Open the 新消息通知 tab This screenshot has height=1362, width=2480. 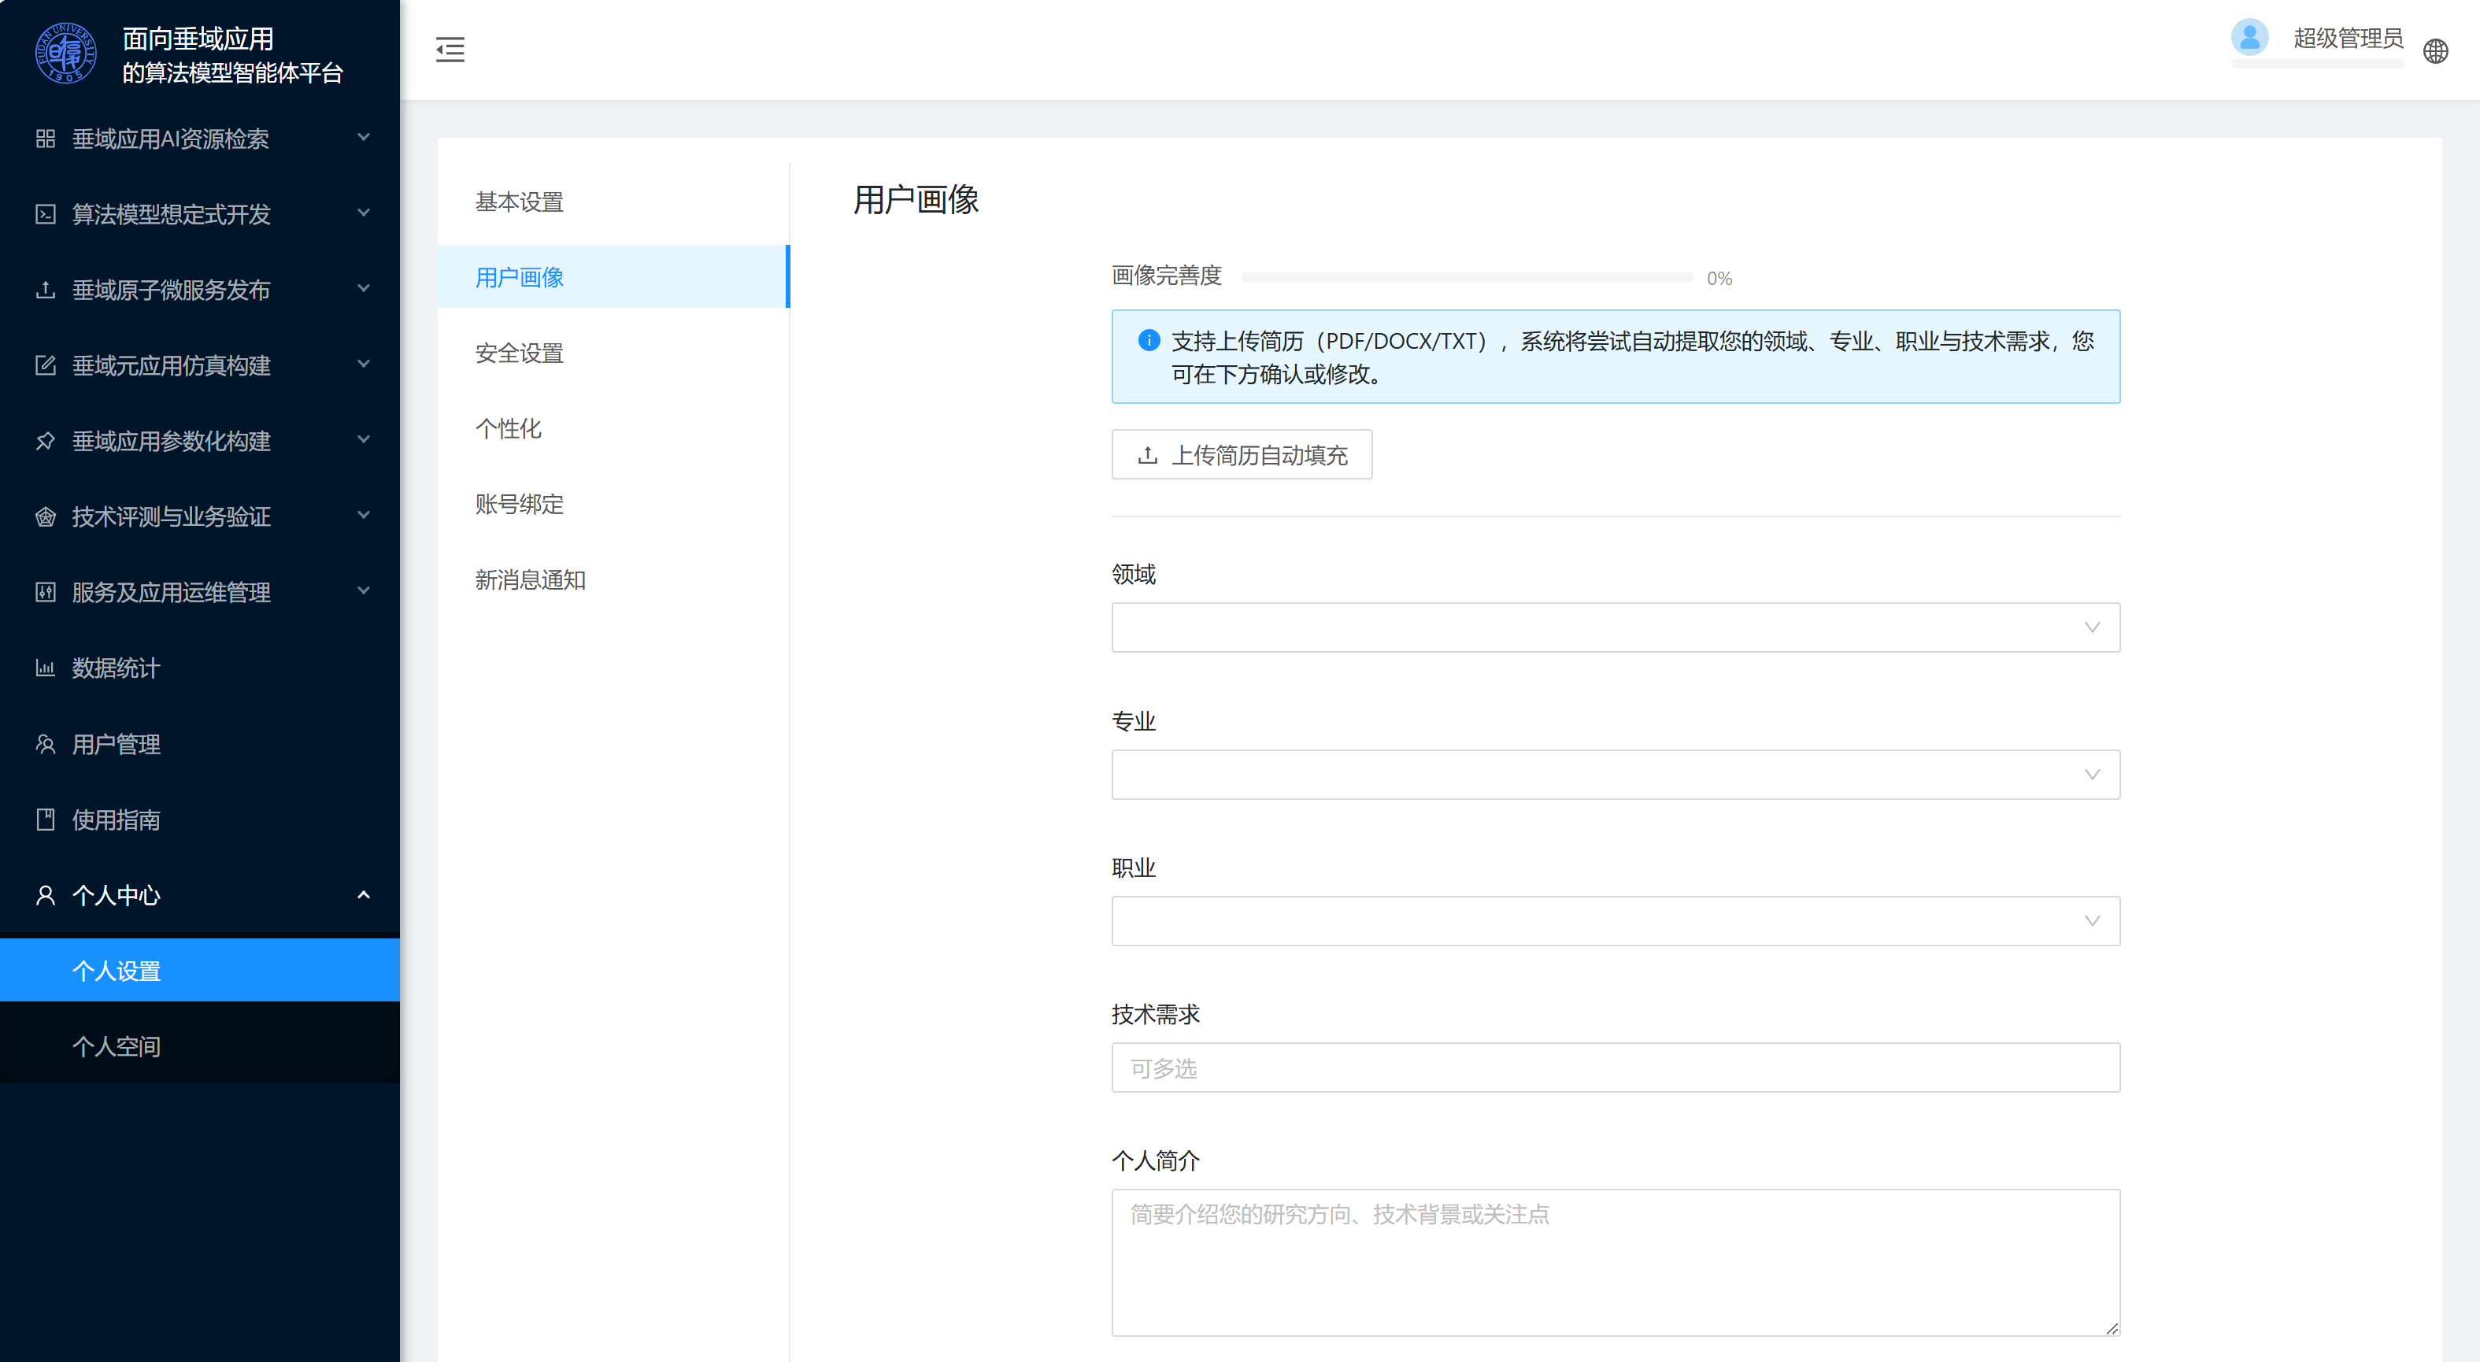click(x=613, y=579)
